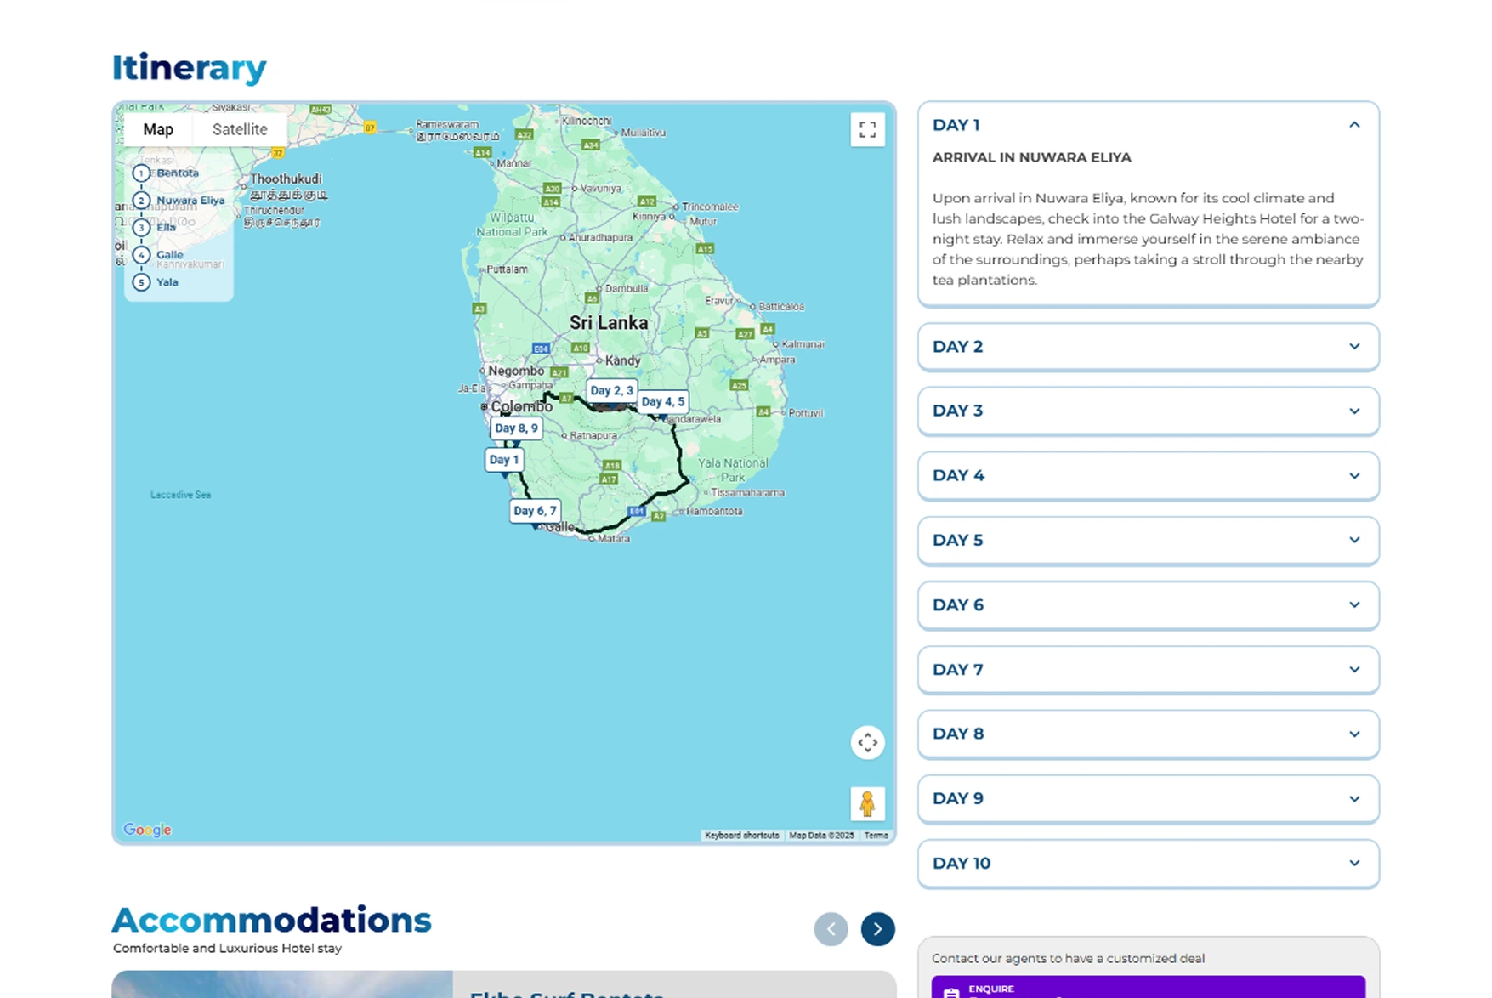
Task: Expand the Day 2 section
Action: 1353,347
